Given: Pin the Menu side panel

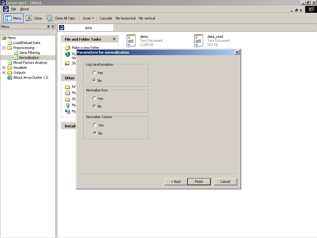Looking at the screenshot, I should click(48, 27).
